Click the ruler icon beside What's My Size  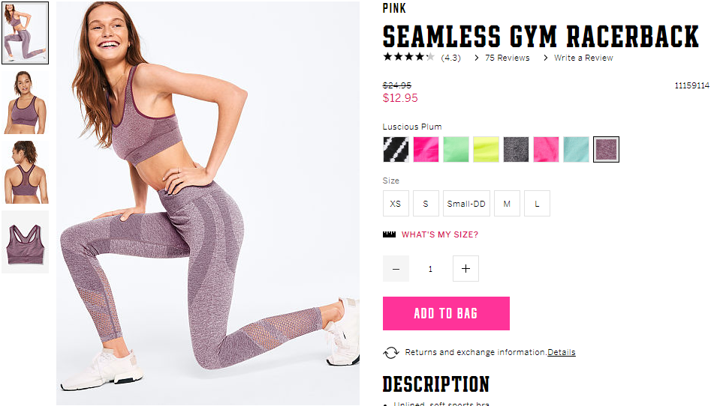tap(389, 234)
